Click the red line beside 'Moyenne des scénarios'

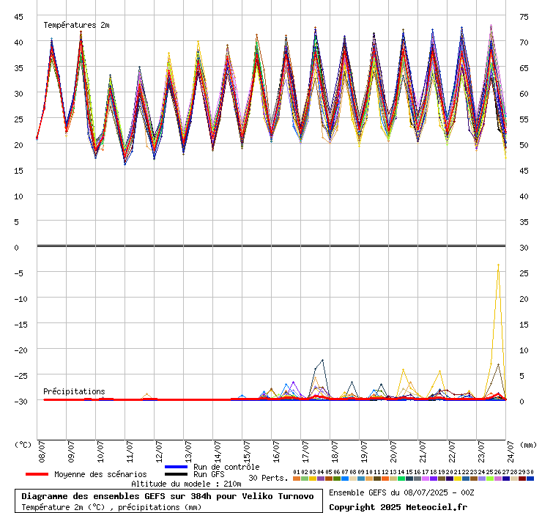[37, 474]
